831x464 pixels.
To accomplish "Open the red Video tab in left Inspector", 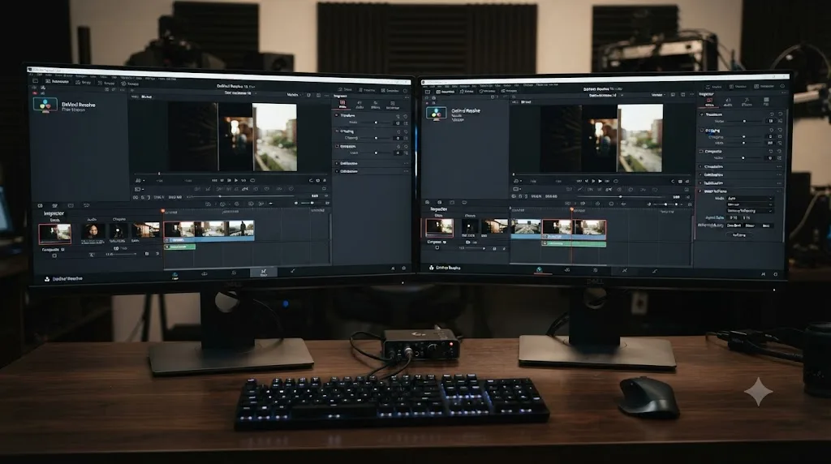I will (343, 103).
